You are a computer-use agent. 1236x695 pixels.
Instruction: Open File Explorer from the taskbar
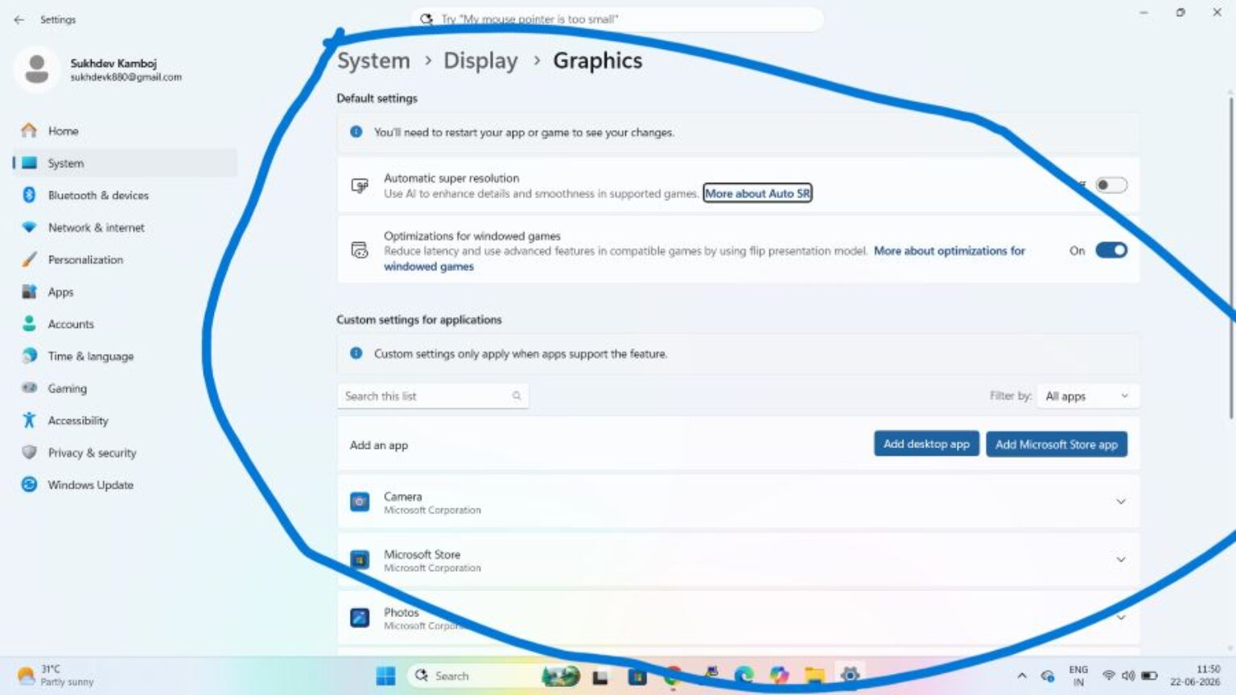point(814,676)
